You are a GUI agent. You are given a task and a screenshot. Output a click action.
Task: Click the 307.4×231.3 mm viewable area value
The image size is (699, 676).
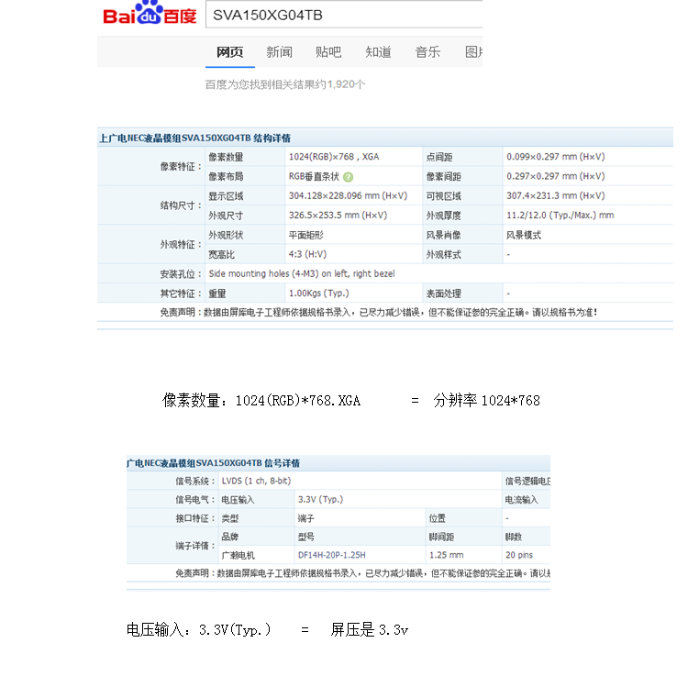[x=556, y=195]
